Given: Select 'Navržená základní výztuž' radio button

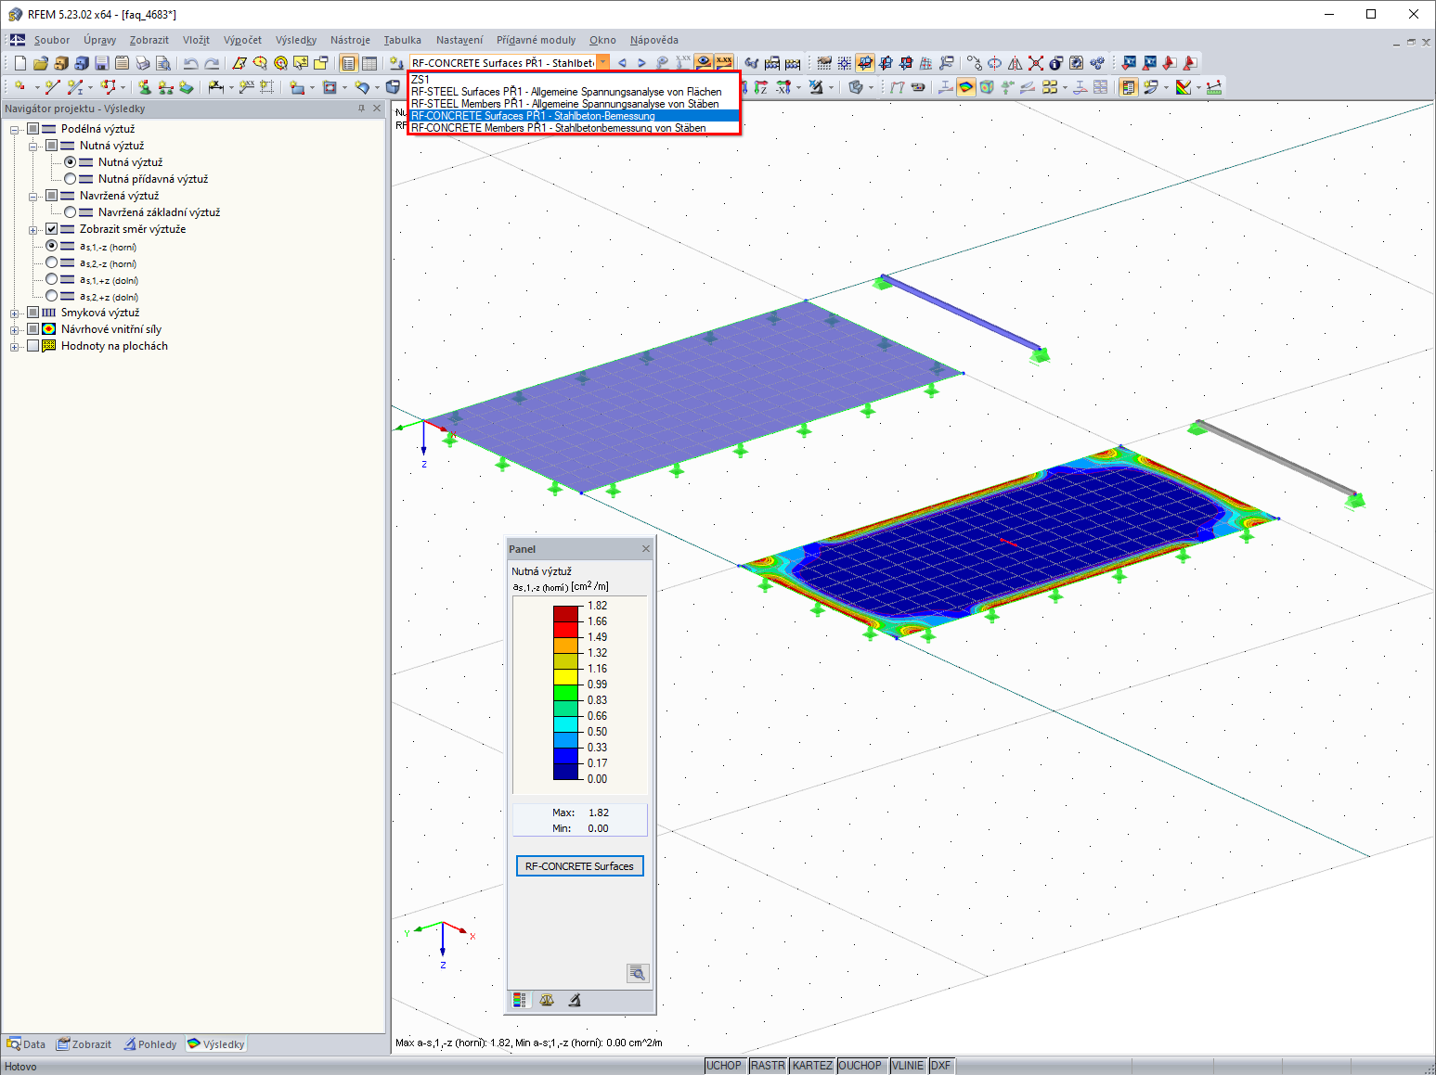Looking at the screenshot, I should tap(70, 212).
